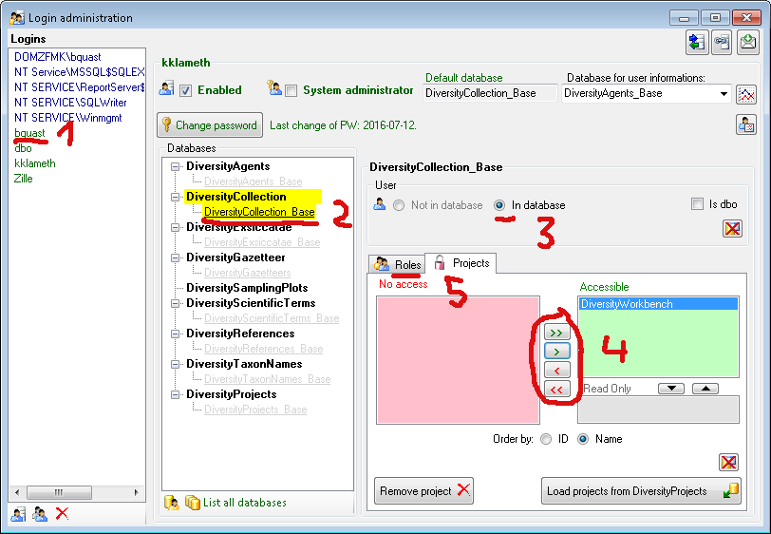
Task: Move all projects to Accessible with double arrow
Action: pos(557,334)
